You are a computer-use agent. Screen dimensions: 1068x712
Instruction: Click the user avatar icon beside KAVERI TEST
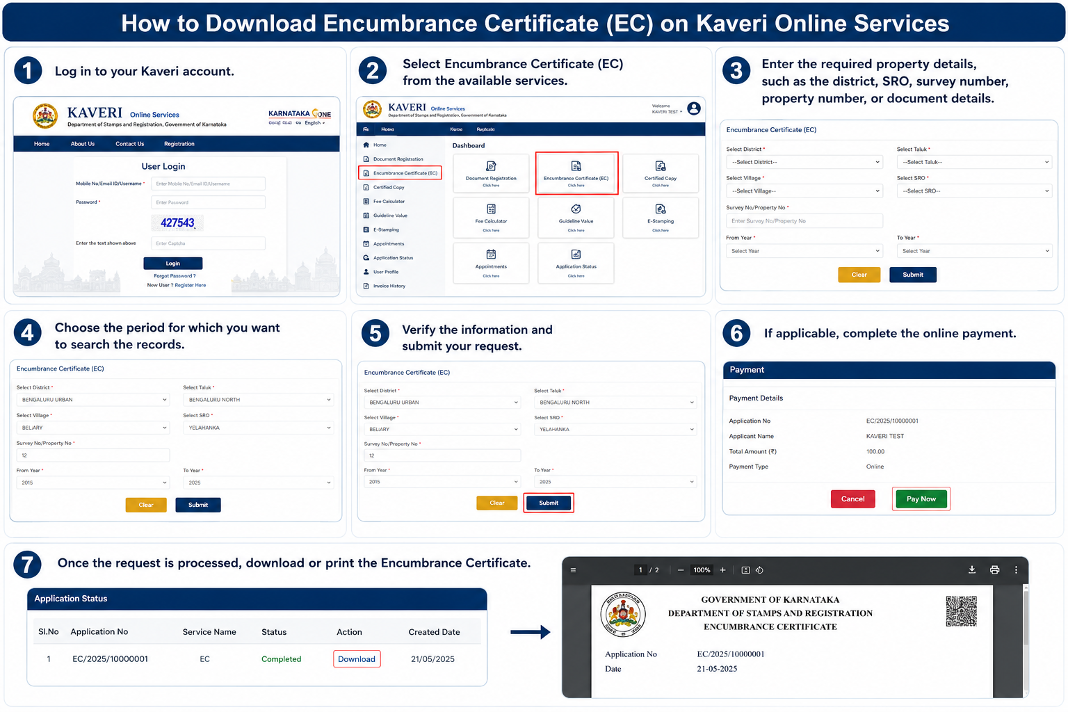[693, 108]
